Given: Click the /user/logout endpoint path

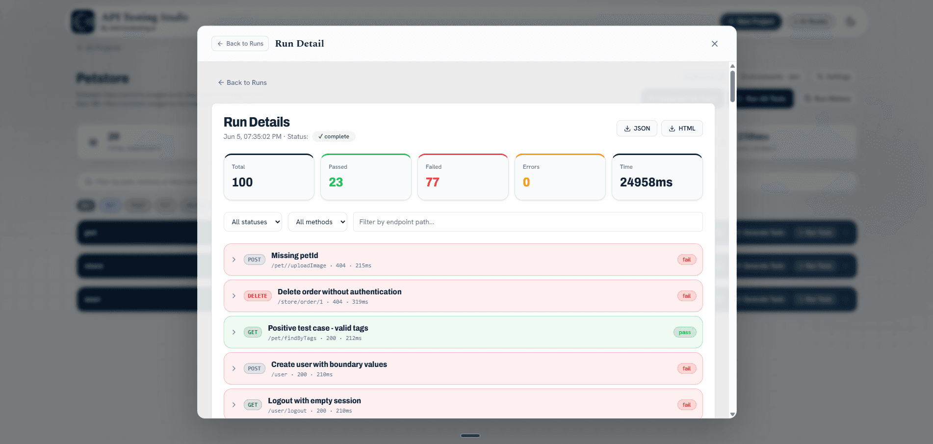Looking at the screenshot, I should coord(287,411).
